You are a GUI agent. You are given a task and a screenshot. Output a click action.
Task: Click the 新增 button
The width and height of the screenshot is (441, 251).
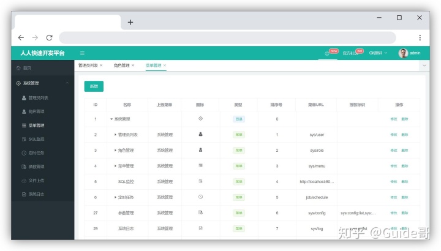[94, 86]
